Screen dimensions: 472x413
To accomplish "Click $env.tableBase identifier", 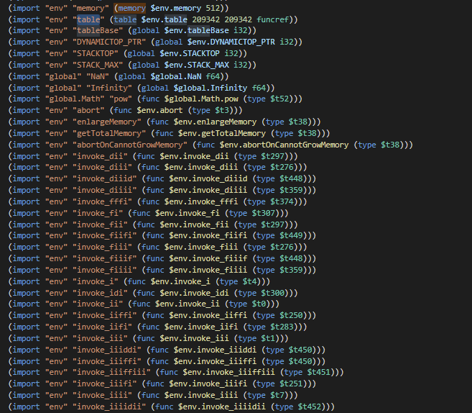I will [x=197, y=31].
